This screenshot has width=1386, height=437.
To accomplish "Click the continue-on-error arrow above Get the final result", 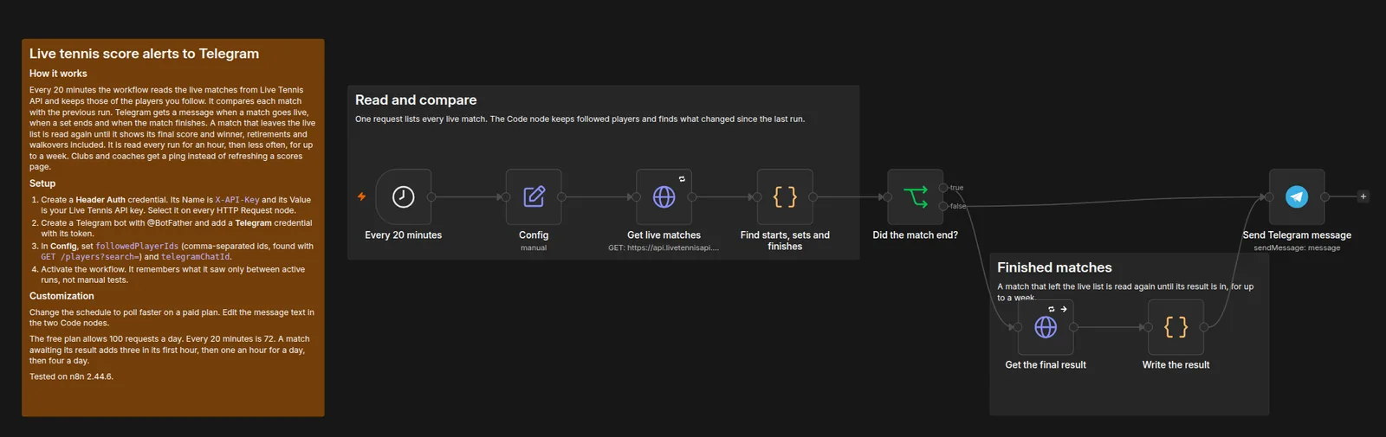I will (x=1064, y=309).
